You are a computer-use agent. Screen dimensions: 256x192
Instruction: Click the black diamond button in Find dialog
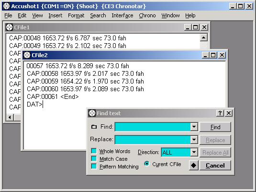point(193,165)
